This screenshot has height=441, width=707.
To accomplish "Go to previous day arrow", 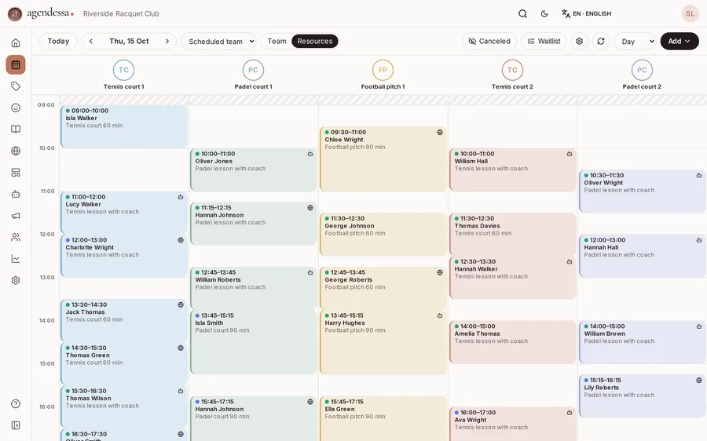I will (x=91, y=41).
